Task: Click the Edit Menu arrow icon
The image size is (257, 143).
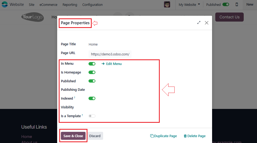Action: (x=103, y=64)
